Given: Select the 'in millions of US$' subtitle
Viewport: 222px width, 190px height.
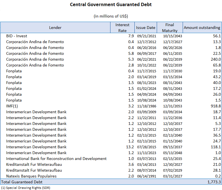Looking at the screenshot, I should pyautogui.click(x=111, y=16).
